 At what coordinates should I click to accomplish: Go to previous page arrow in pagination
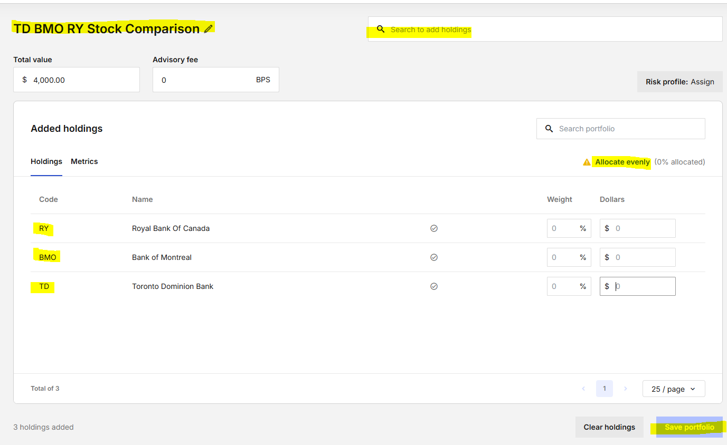pos(583,389)
